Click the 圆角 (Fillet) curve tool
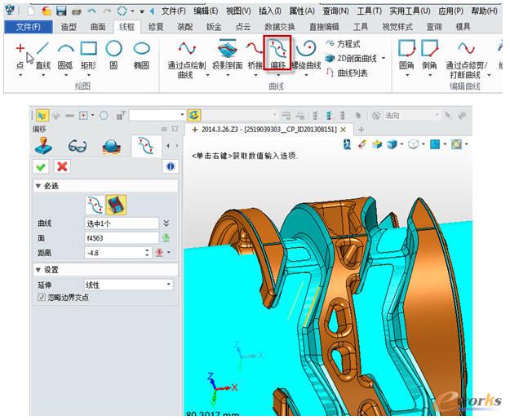The image size is (510, 420). coord(406,55)
